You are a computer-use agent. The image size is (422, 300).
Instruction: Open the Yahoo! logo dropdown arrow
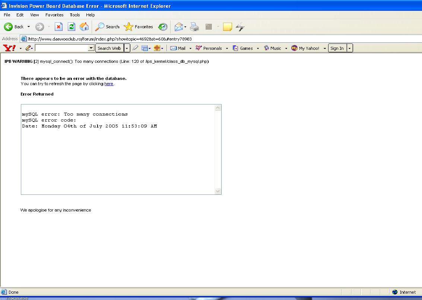(x=20, y=48)
